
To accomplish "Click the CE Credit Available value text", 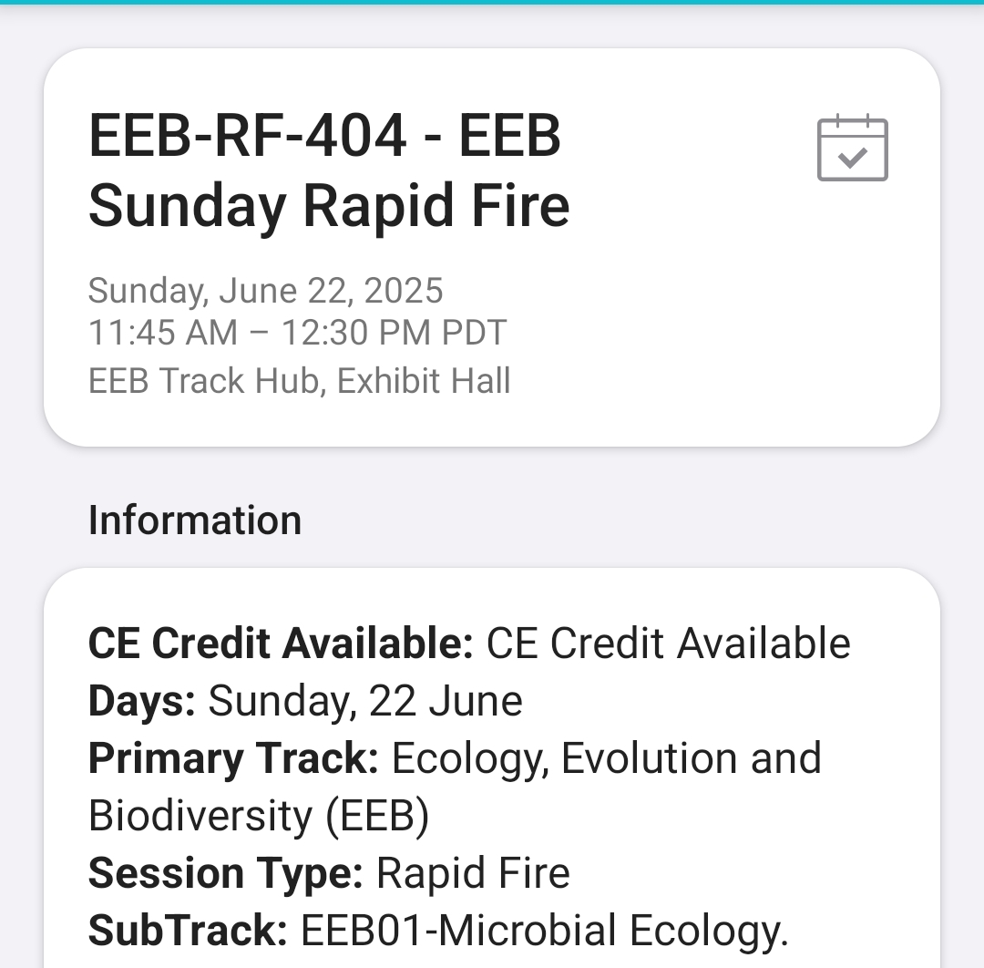I will (668, 644).
